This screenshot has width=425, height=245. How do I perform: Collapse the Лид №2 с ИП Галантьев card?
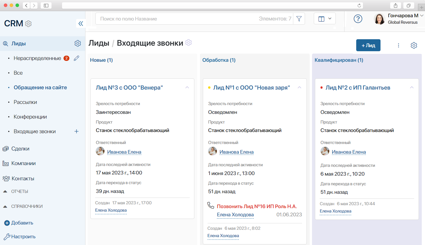coord(412,88)
